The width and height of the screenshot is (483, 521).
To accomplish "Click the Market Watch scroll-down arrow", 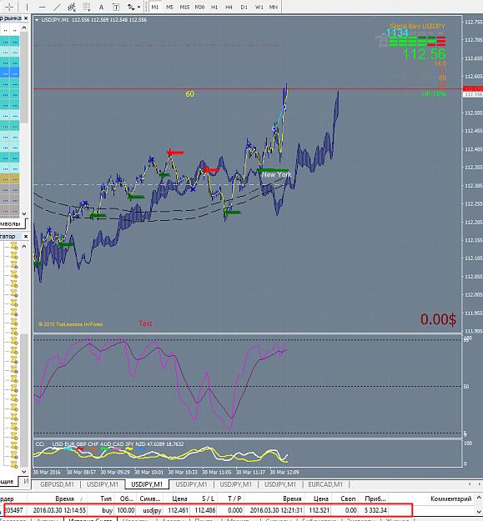I will click(x=24, y=213).
